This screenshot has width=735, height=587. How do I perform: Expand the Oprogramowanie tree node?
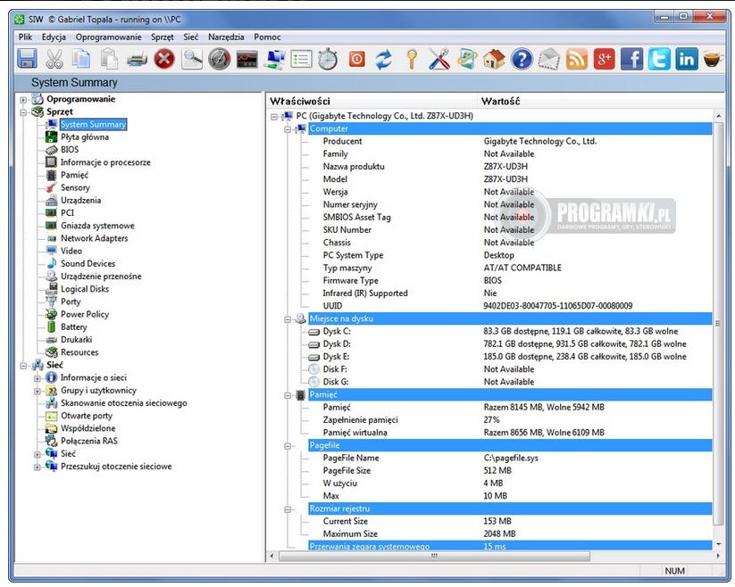[x=23, y=99]
